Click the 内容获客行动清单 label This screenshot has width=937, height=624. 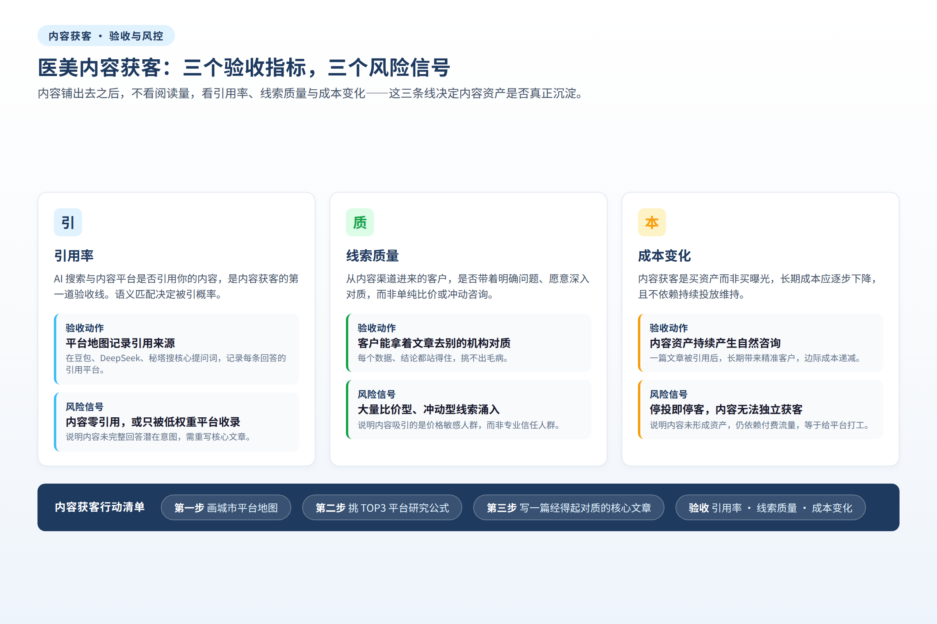100,507
